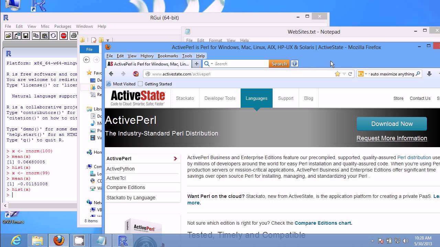Open Request More Information link

(x=392, y=138)
